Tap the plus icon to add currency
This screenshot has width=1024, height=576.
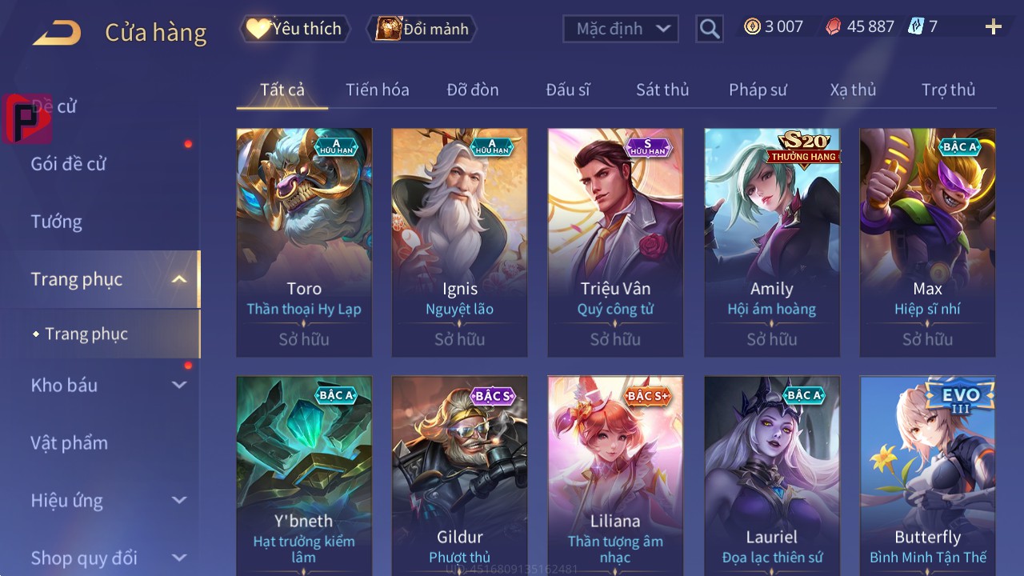[x=994, y=27]
